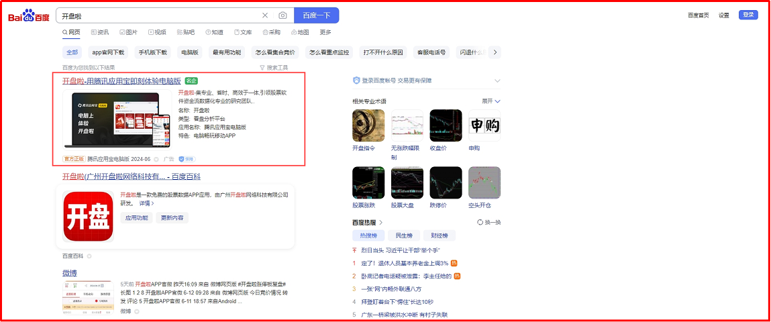771x322 pixels.
Task: Select the 打不开什么原因 filter chip
Action: (384, 52)
